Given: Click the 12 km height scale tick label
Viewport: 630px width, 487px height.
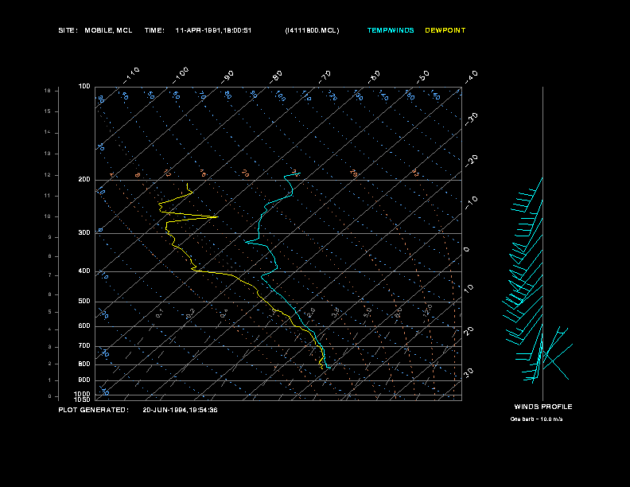Looking at the screenshot, I should [x=48, y=175].
